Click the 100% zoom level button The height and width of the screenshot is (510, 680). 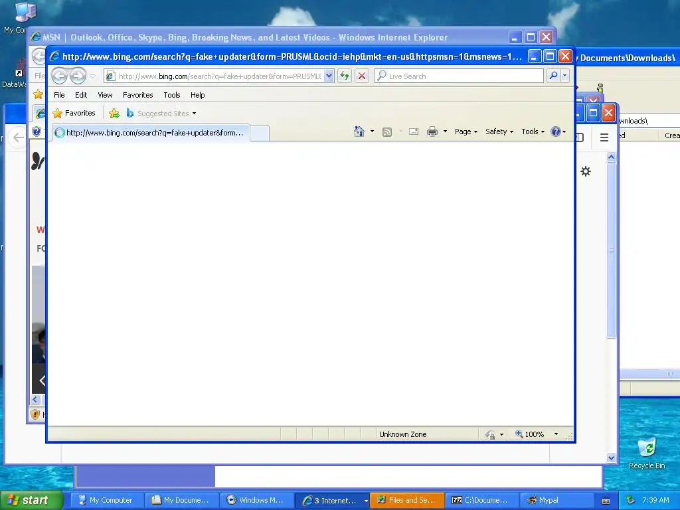529,434
